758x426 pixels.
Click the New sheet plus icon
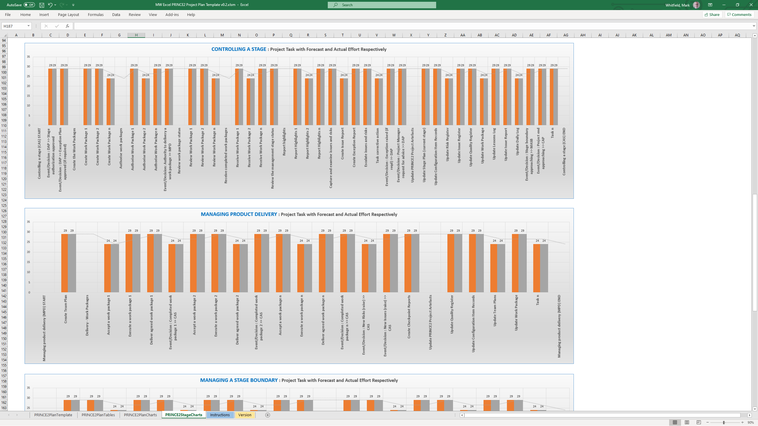268,415
